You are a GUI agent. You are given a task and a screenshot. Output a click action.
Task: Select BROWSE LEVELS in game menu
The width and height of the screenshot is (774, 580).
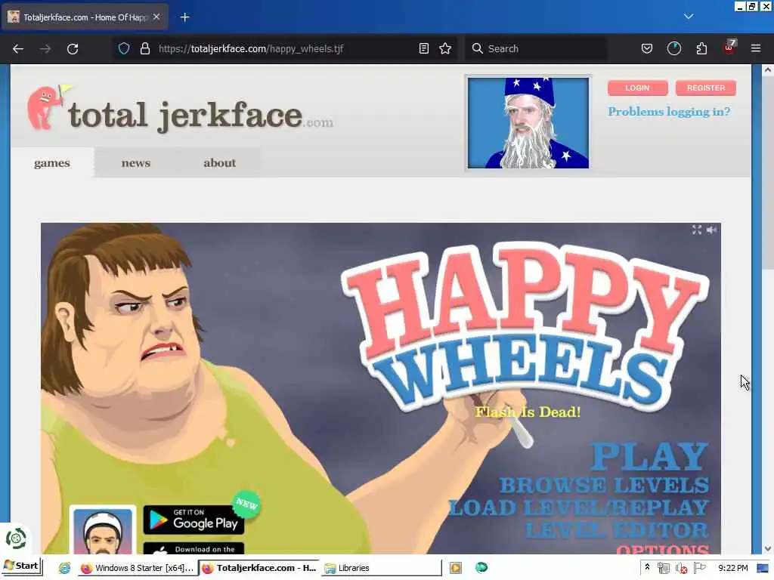pos(604,486)
